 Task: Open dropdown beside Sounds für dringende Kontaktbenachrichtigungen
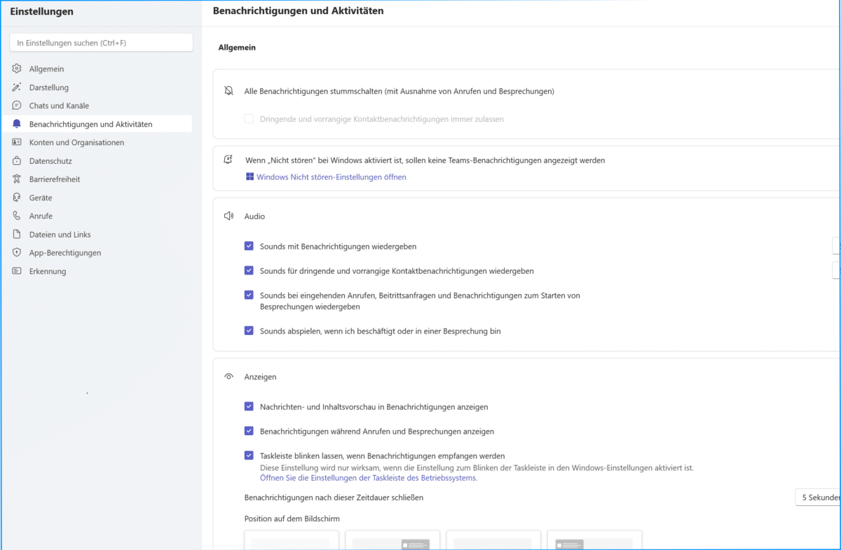[x=836, y=270]
